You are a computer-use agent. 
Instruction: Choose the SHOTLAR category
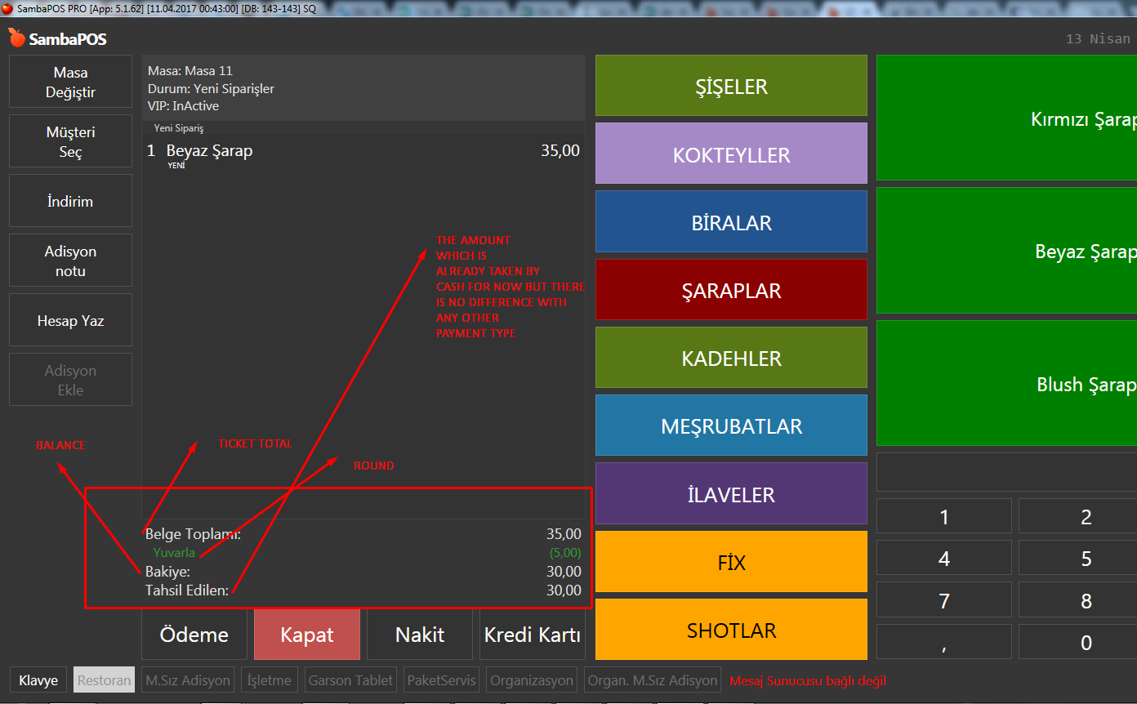pyautogui.click(x=730, y=630)
